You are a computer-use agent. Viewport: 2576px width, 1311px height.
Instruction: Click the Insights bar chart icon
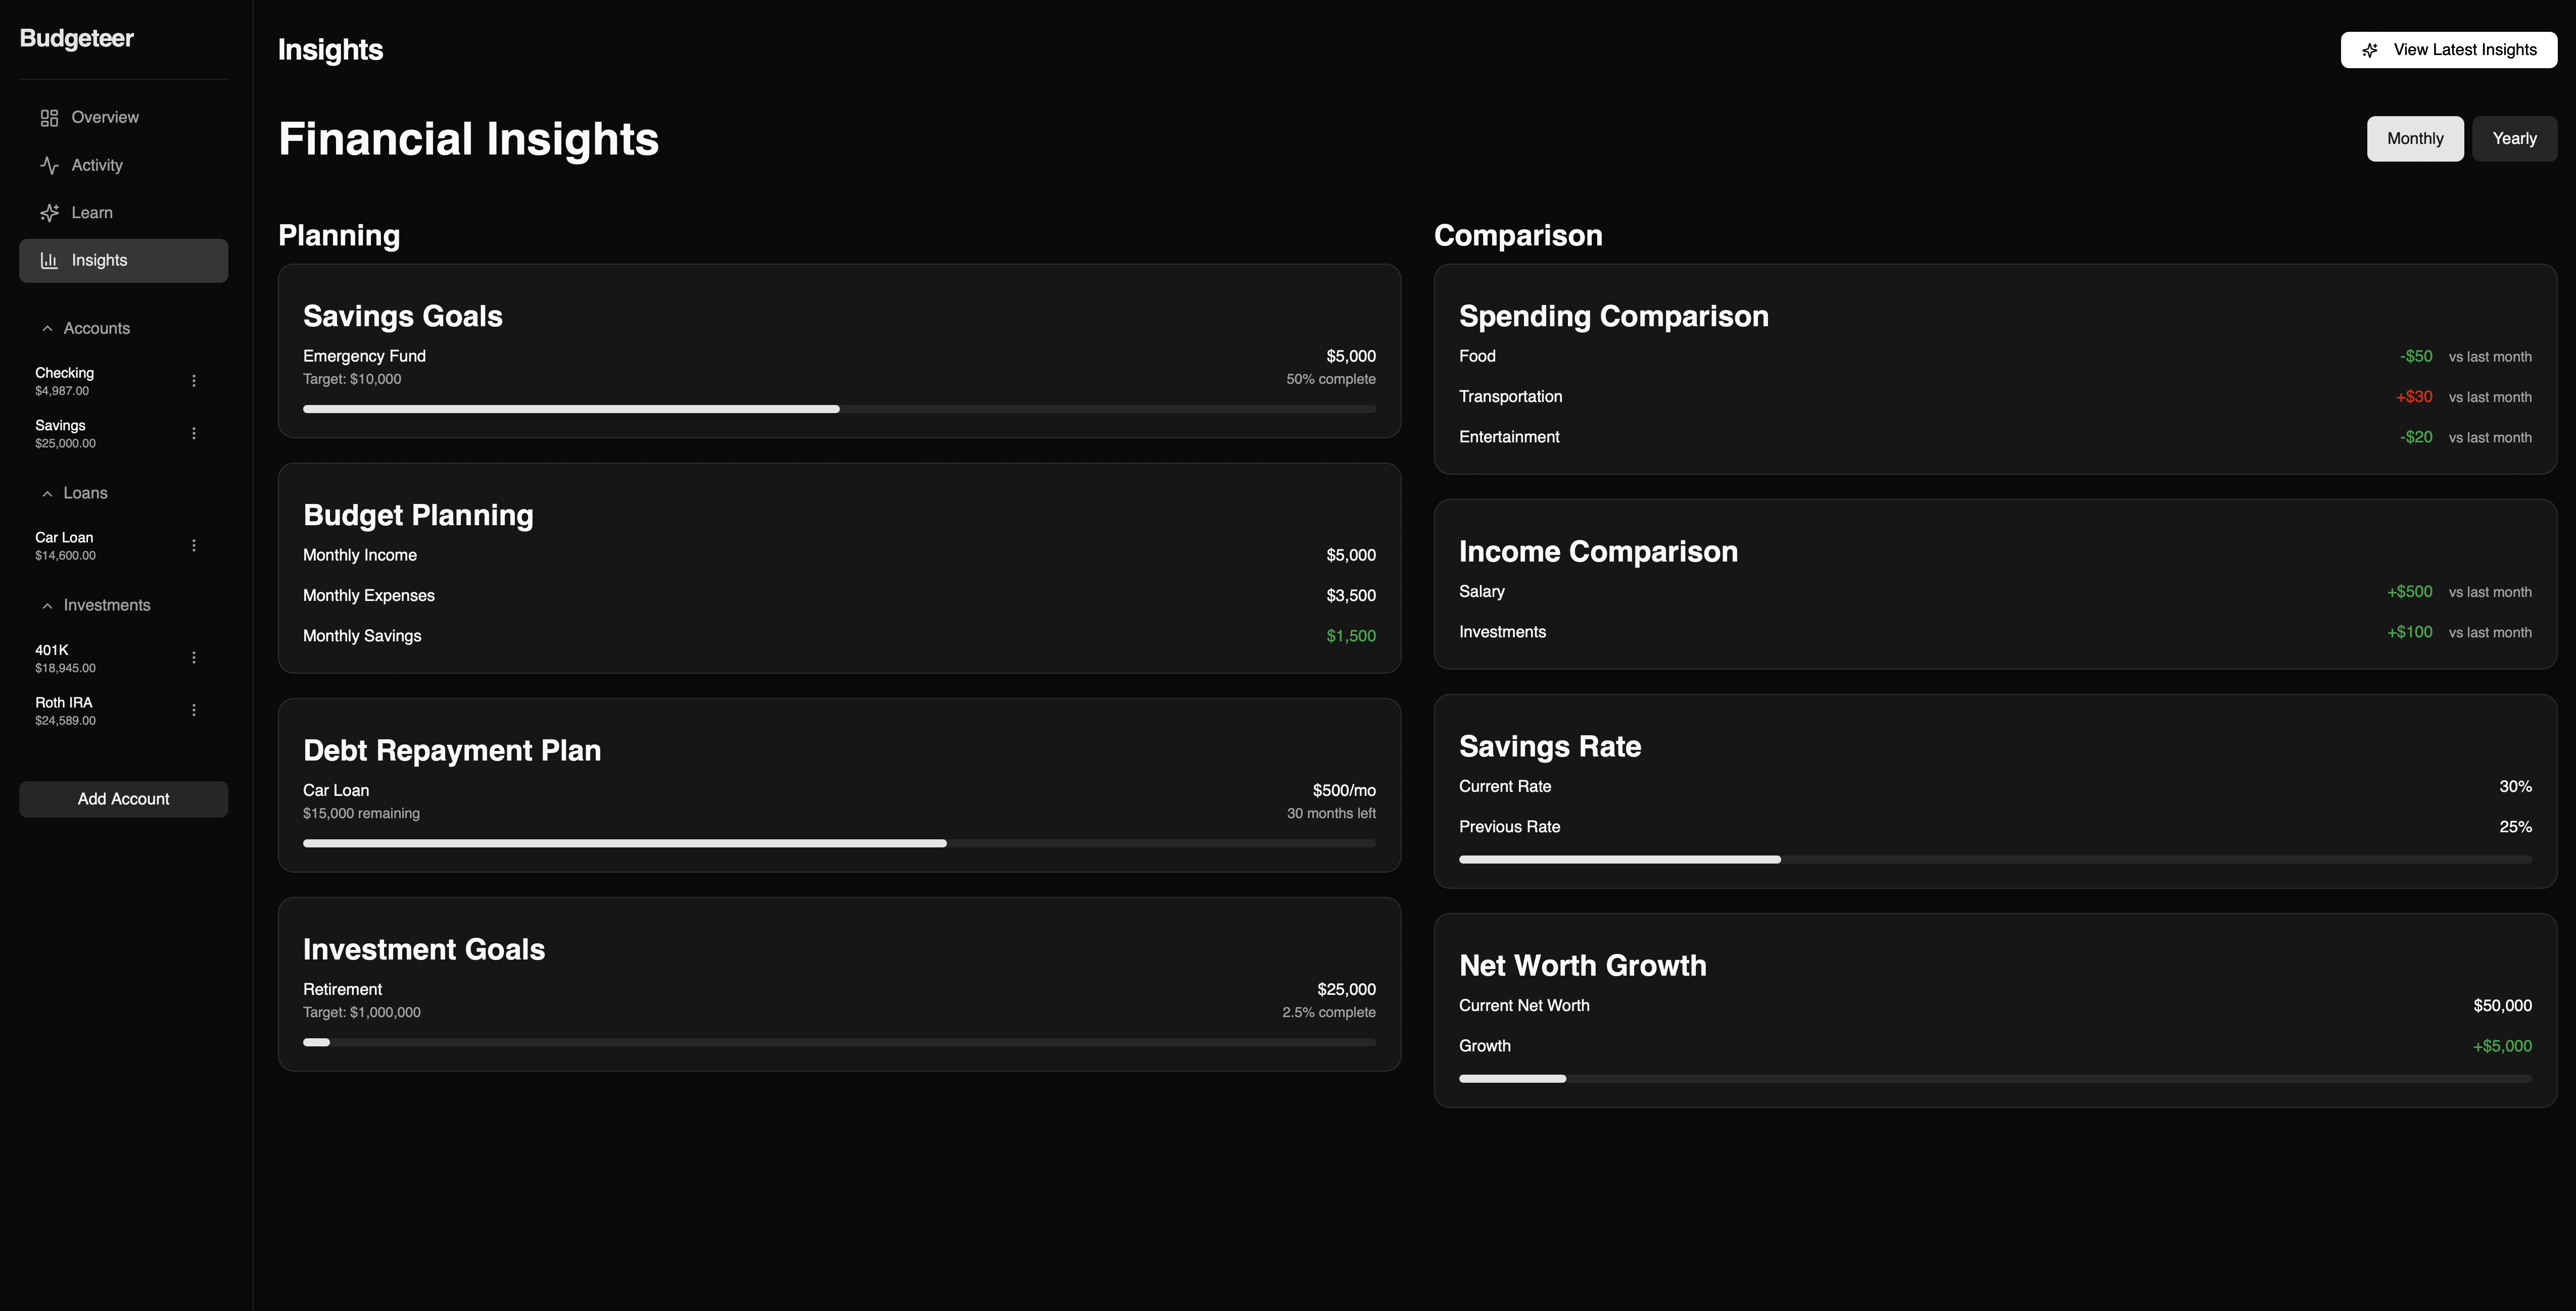tap(49, 261)
